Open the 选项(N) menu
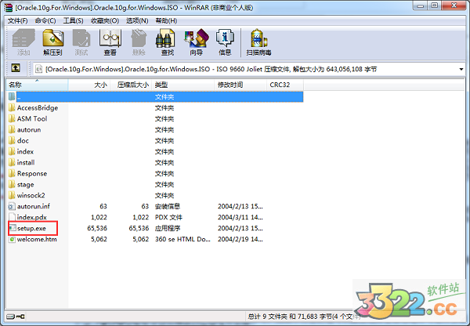This screenshot has width=470, height=326. pyautogui.click(x=137, y=20)
